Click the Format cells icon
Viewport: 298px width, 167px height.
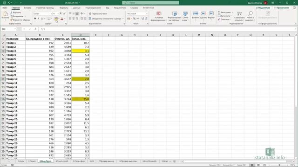(211, 13)
